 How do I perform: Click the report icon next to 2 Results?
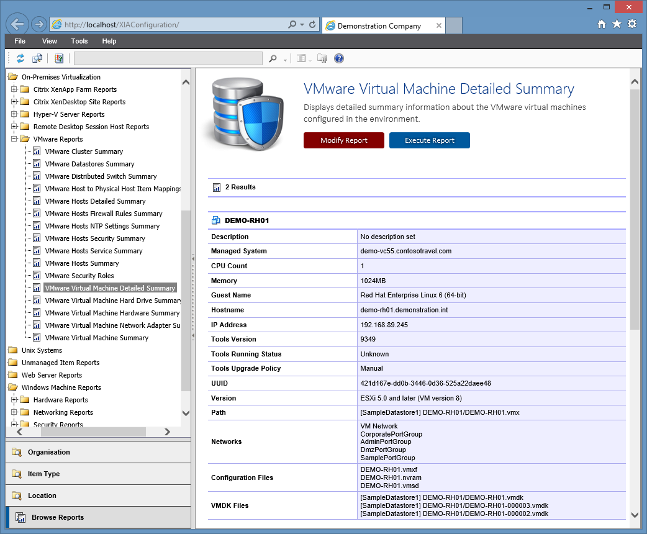tap(218, 187)
